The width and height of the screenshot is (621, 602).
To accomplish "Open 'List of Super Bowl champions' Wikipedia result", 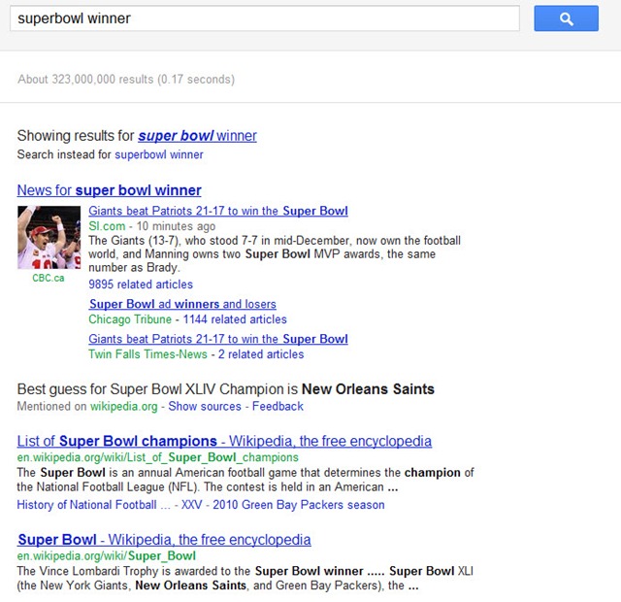I will [224, 441].
